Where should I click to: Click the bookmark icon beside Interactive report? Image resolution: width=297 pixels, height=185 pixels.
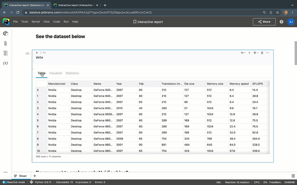[x=135, y=22]
